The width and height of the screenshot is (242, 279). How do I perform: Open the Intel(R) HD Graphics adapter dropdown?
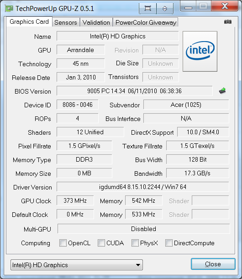[77, 265]
